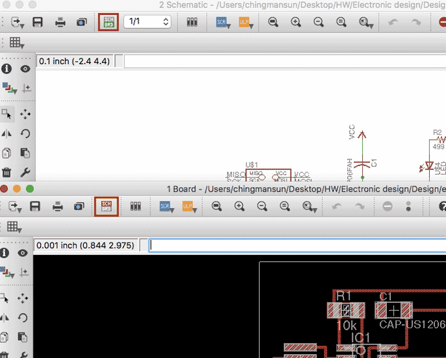Switch to board via SCH/BRD icon in Schematic window
This screenshot has width=446, height=358.
tap(108, 22)
